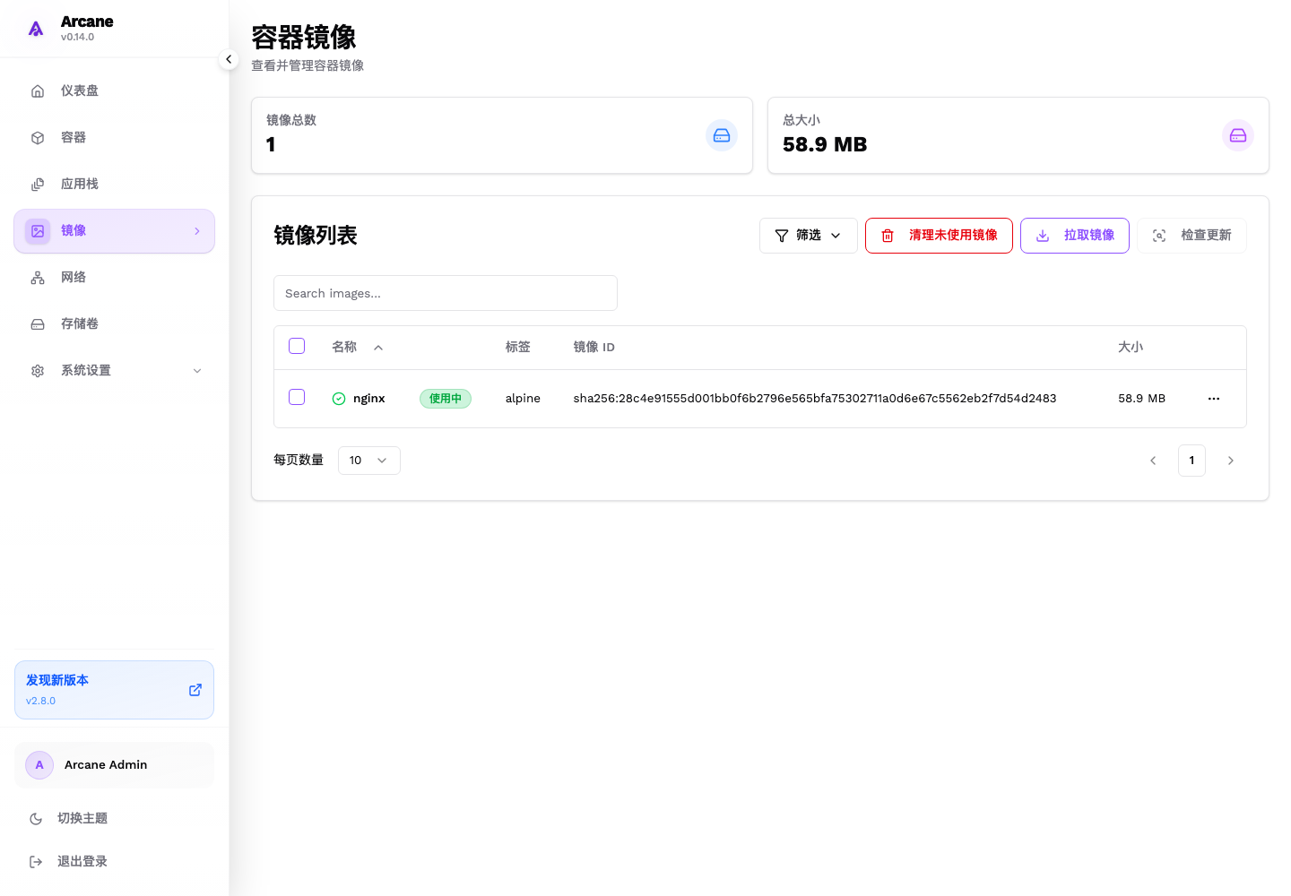1291x896 pixels.
Task: Select the 镜像 images menu item
Action: [x=114, y=231]
